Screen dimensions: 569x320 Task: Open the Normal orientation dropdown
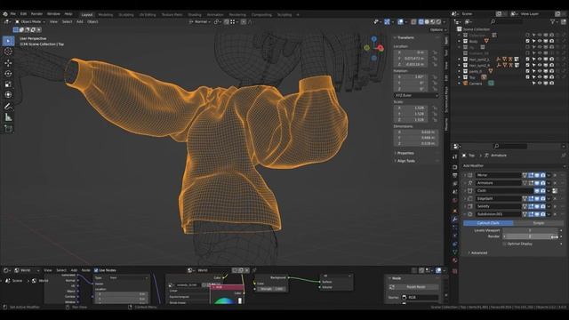[200, 21]
